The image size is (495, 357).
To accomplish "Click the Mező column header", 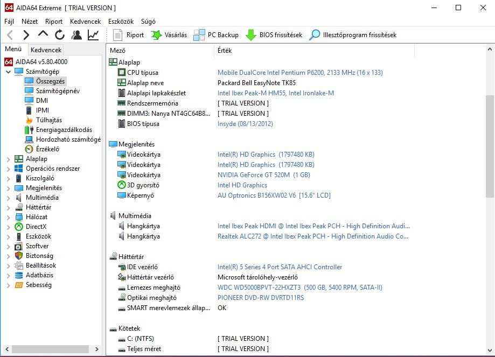I will [x=161, y=51].
